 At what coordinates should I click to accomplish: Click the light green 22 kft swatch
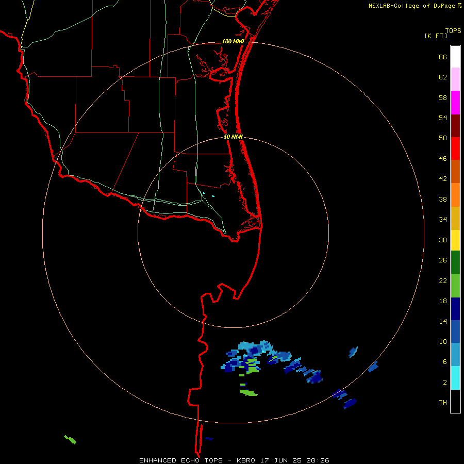455,286
